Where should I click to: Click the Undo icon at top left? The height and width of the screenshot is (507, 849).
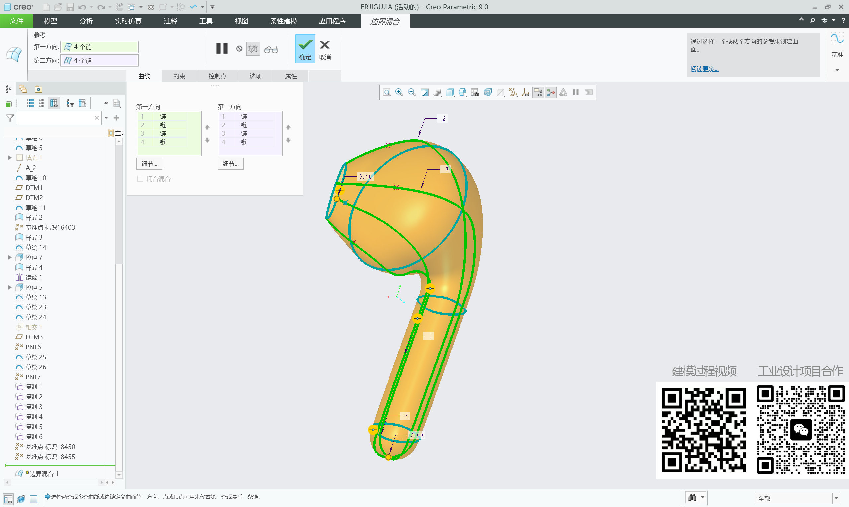[82, 7]
